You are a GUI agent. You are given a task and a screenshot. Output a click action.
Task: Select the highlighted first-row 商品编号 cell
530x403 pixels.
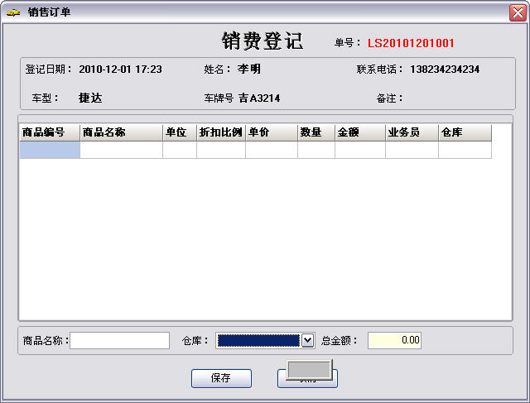(50, 150)
